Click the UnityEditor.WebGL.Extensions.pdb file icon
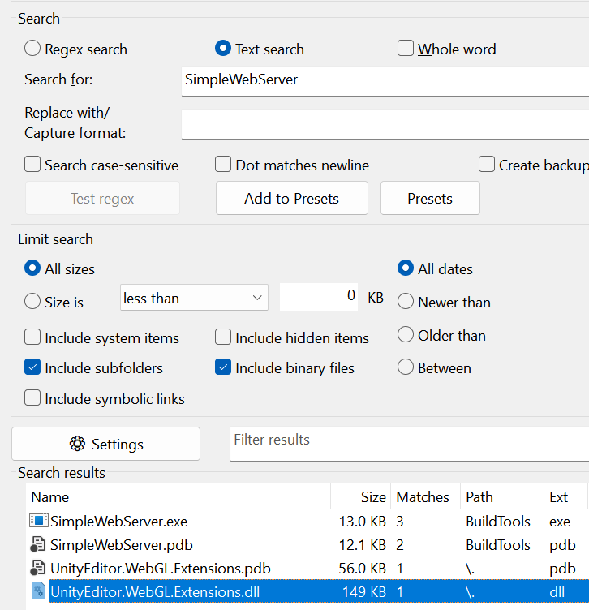The height and width of the screenshot is (610, 589). tap(38, 569)
